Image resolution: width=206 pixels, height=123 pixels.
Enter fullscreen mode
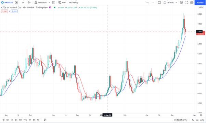click(187, 2)
